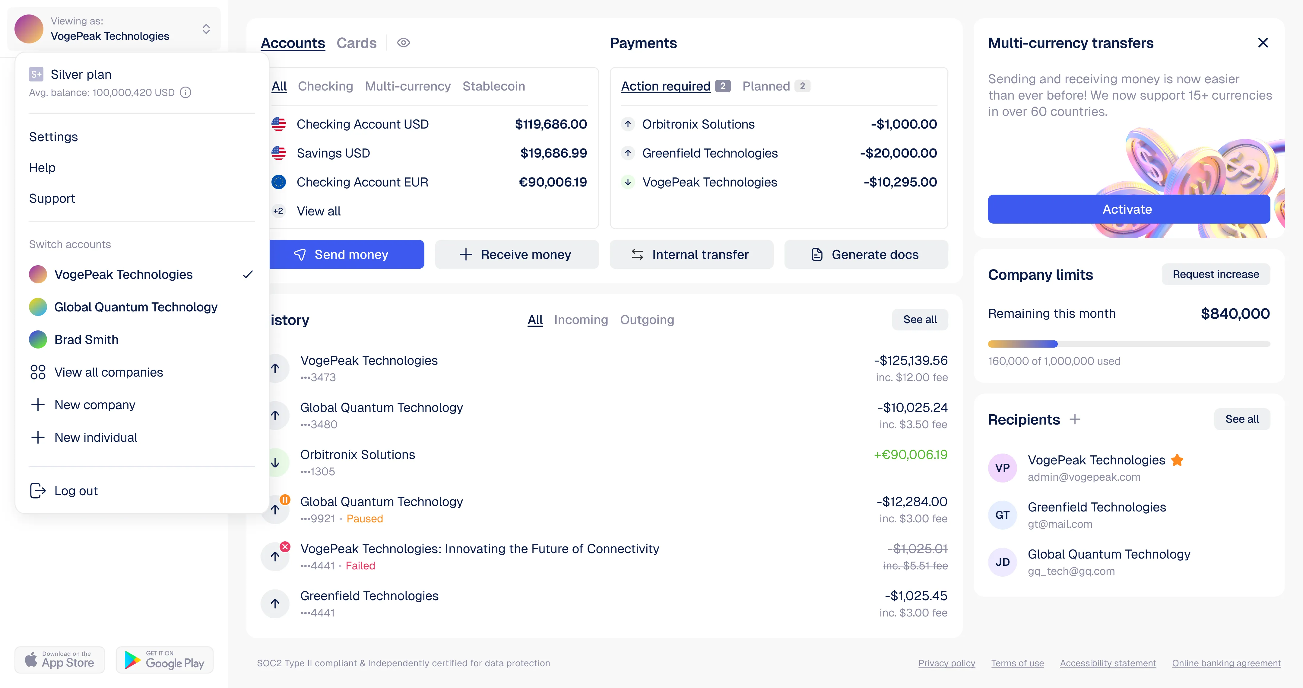1303x688 pixels.
Task: Click the plus icon beside New individual
Action: click(38, 438)
